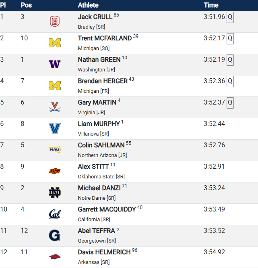The height and width of the screenshot is (268, 258).
Task: Click the California Cal script logo
Action: pos(55,214)
